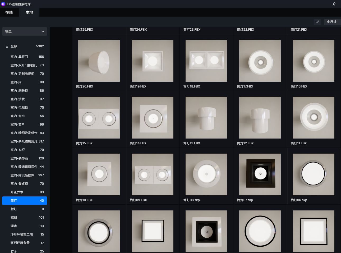Click the pin window icon
The height and width of the screenshot is (253, 341).
point(334,4)
